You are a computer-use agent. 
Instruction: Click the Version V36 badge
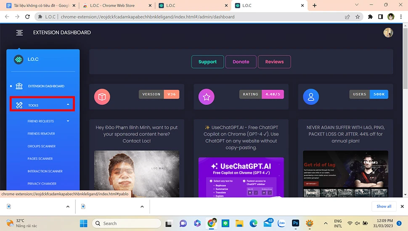[159, 94]
